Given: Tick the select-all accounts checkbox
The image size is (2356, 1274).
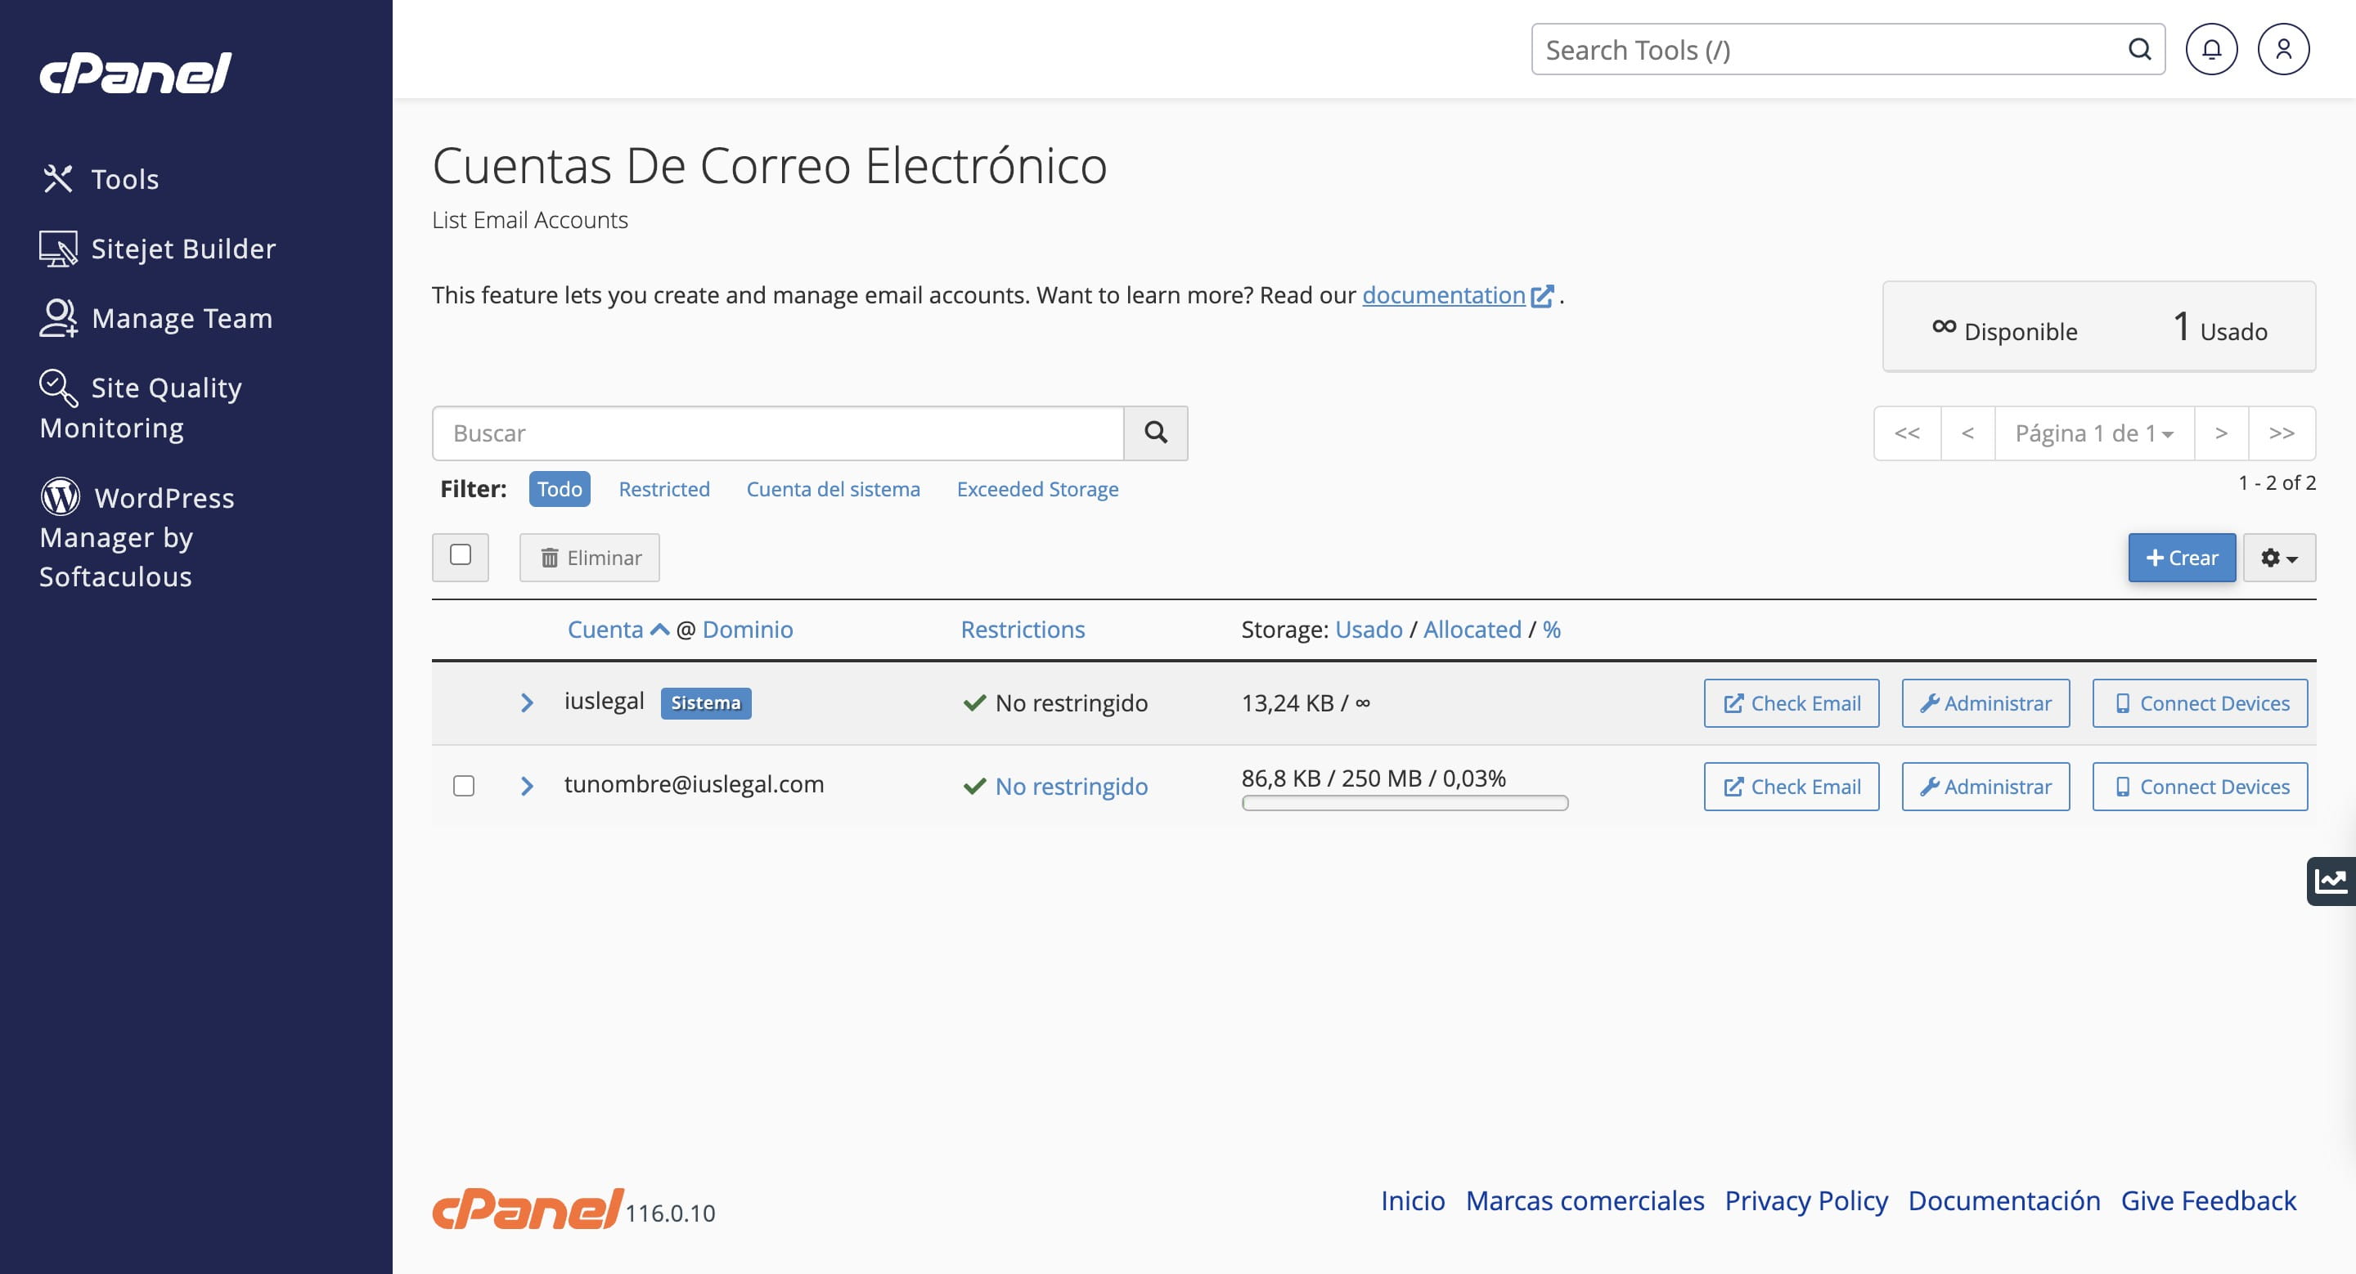Looking at the screenshot, I should tap(460, 556).
